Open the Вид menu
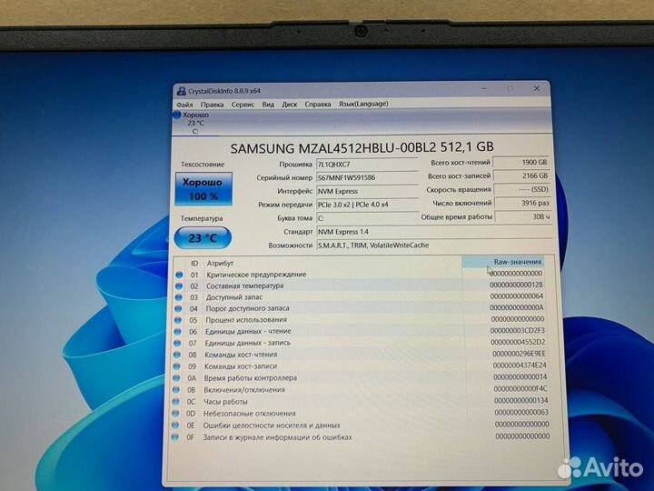The image size is (654, 491). click(268, 105)
